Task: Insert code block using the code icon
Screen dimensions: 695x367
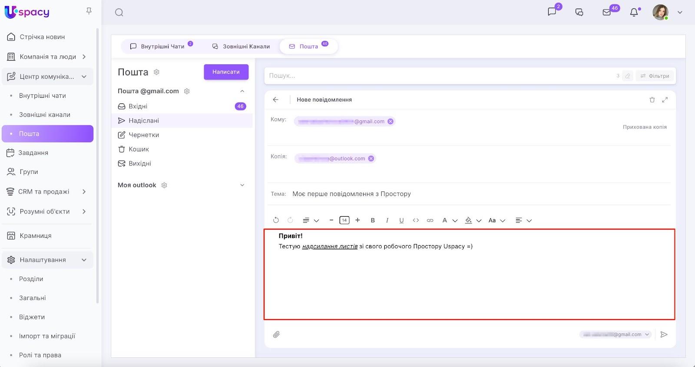Action: click(416, 220)
